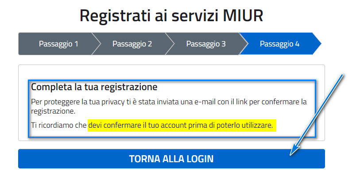Click the chevron between Passaggio 1 and 2
Image resolution: width=360 pixels, height=183 pixels.
point(97,44)
